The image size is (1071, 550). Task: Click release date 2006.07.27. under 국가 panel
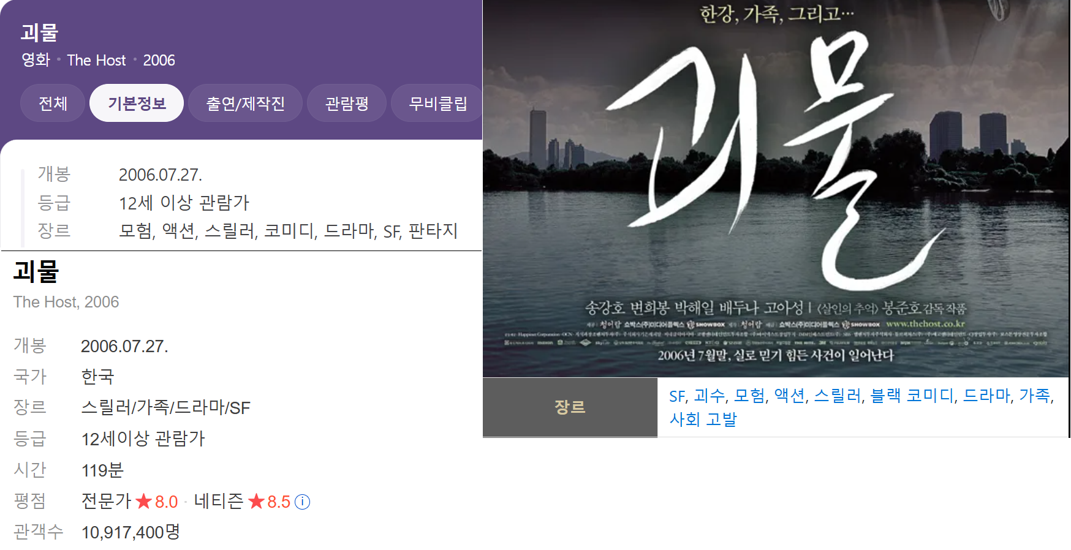click(124, 347)
